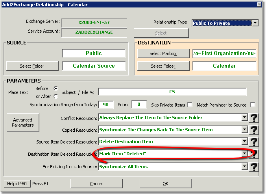Expand the Copied Resolution dropdown
266x195 pixels.
pos(244,130)
